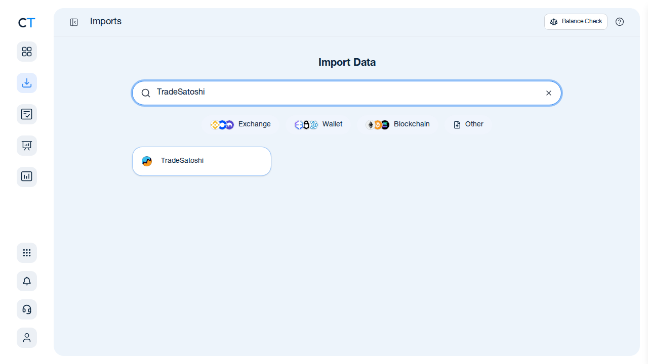
Task: Open the help question mark icon
Action: (620, 22)
